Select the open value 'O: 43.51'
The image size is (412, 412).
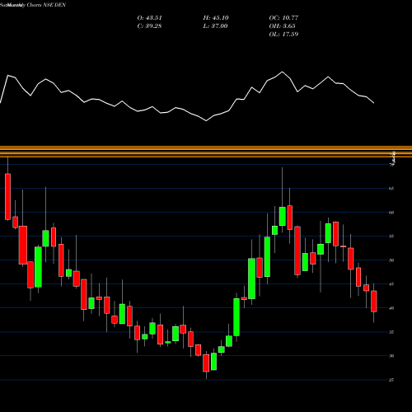point(150,18)
